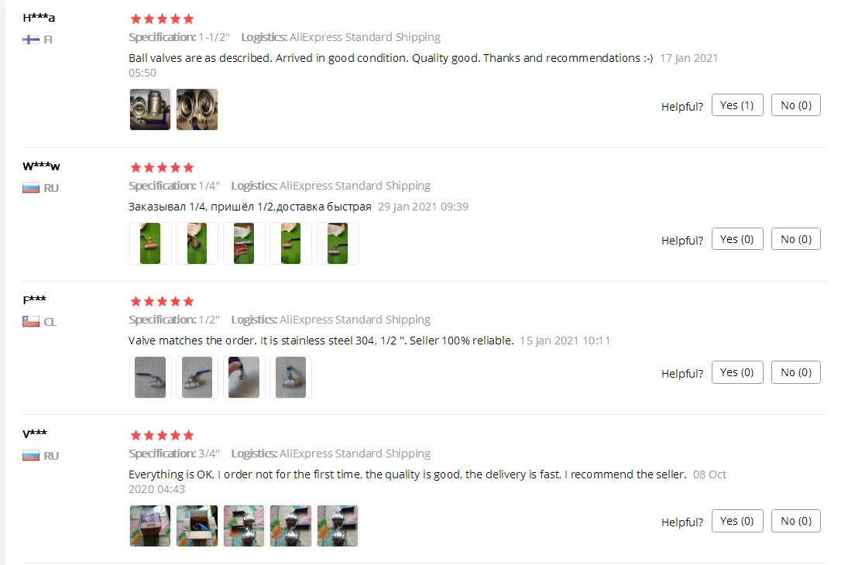Vote Yes (0) on W***w's Russian review
841x565 pixels.
(x=737, y=239)
